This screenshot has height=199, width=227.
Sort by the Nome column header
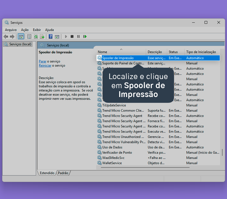[x=121, y=52]
